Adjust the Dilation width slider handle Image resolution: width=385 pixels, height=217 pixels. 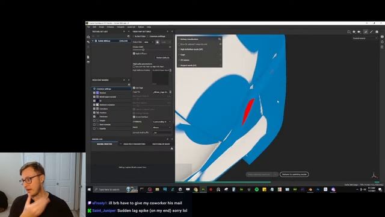click(x=143, y=49)
